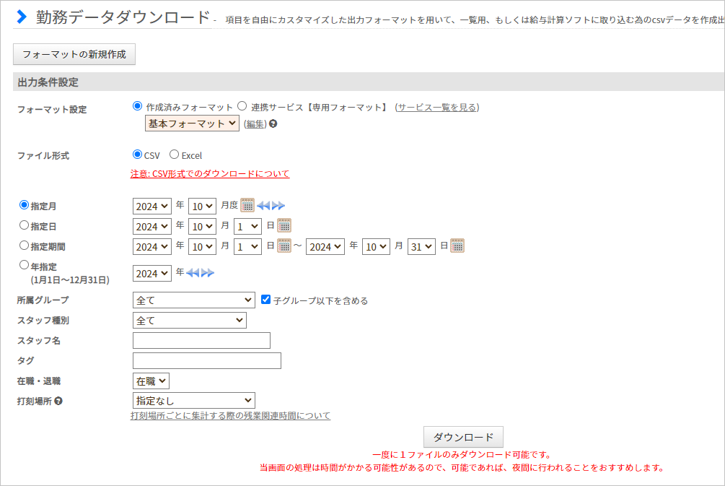Screen dimensions: 725x486
Task: Open calendar icon for 指定日 row
Action: coord(284,225)
